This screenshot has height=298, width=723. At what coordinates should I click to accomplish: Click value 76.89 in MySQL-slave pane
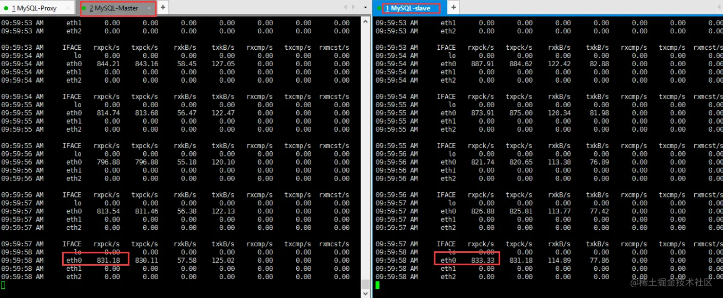[599, 162]
